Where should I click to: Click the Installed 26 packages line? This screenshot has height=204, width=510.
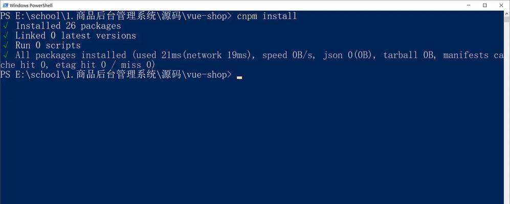pos(68,25)
